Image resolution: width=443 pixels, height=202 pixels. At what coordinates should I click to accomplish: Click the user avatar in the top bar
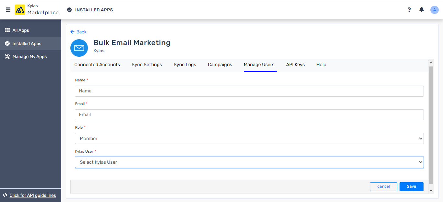click(434, 10)
